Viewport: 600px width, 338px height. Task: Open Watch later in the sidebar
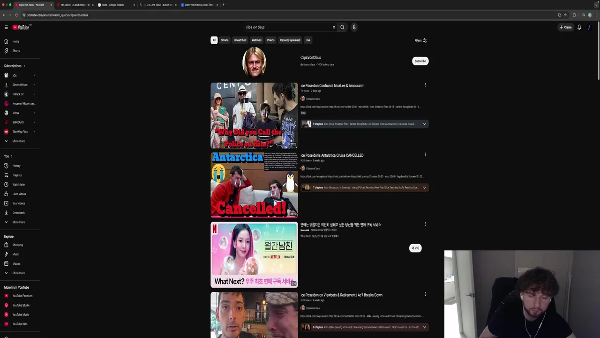pyautogui.click(x=18, y=184)
